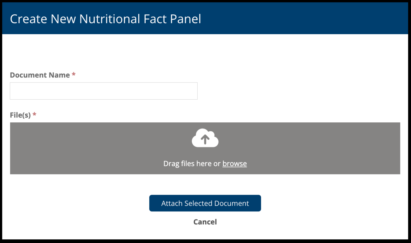Click the Document Name label

click(40, 75)
